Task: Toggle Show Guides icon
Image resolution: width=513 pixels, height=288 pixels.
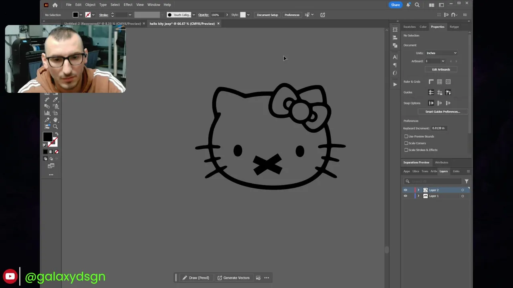Action: [431, 92]
